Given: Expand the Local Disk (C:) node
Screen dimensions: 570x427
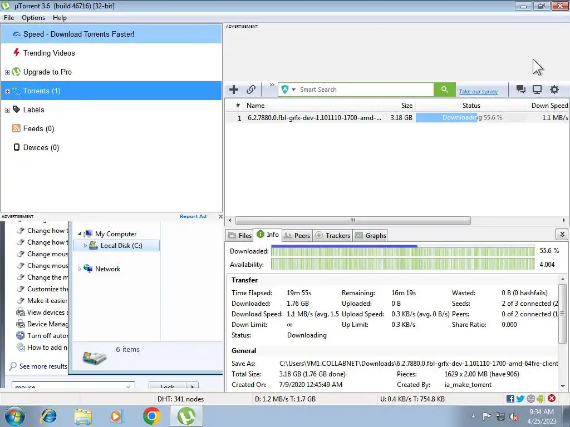Looking at the screenshot, I should click(x=85, y=245).
